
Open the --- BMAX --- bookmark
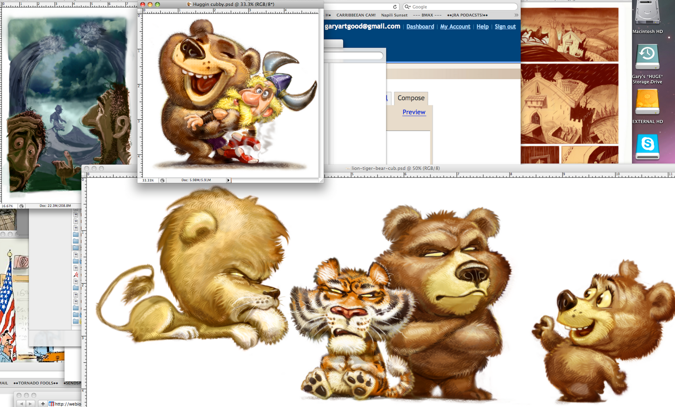[x=427, y=15]
